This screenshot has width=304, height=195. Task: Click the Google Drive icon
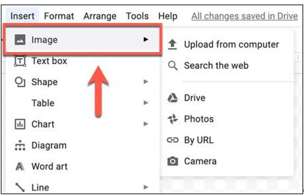coord(173,98)
